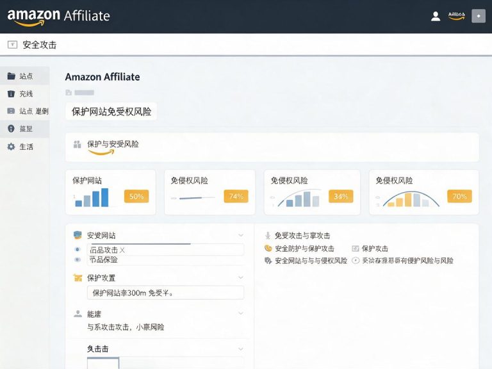Click the document icon under Amazon Affiliate heading
The height and width of the screenshot is (369, 492).
click(69, 92)
